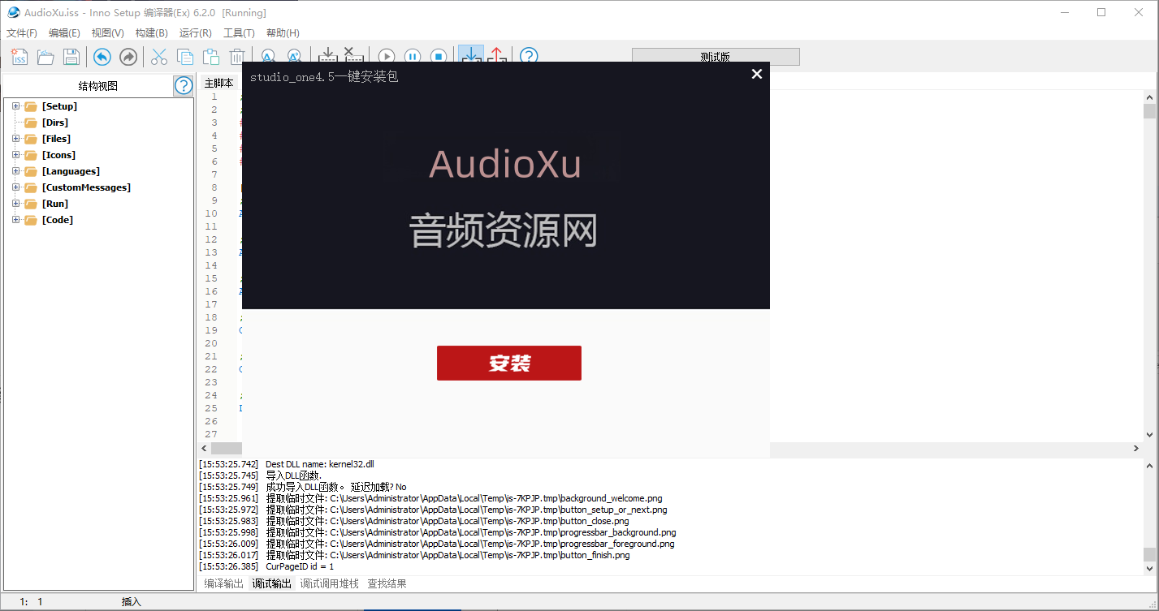Undo the last edit
Screen dimensions: 1159x611
click(102, 57)
